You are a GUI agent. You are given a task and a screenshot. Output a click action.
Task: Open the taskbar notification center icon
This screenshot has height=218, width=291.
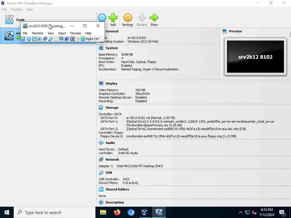(x=282, y=213)
